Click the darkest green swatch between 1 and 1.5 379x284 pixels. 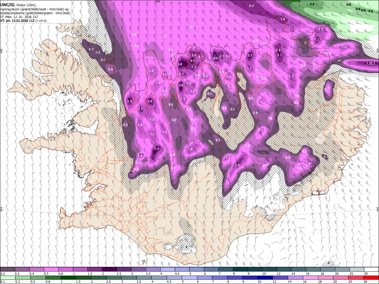tap(68, 278)
